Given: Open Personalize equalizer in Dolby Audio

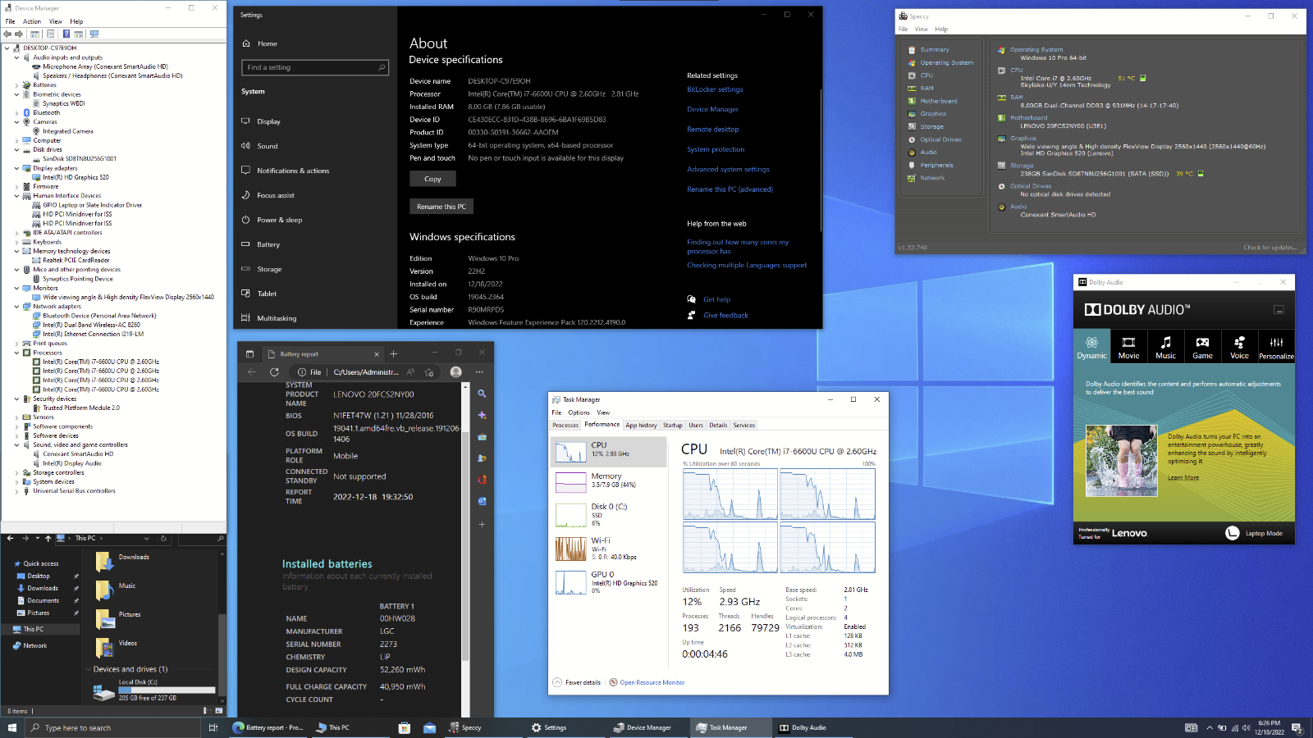Looking at the screenshot, I should coord(1276,348).
